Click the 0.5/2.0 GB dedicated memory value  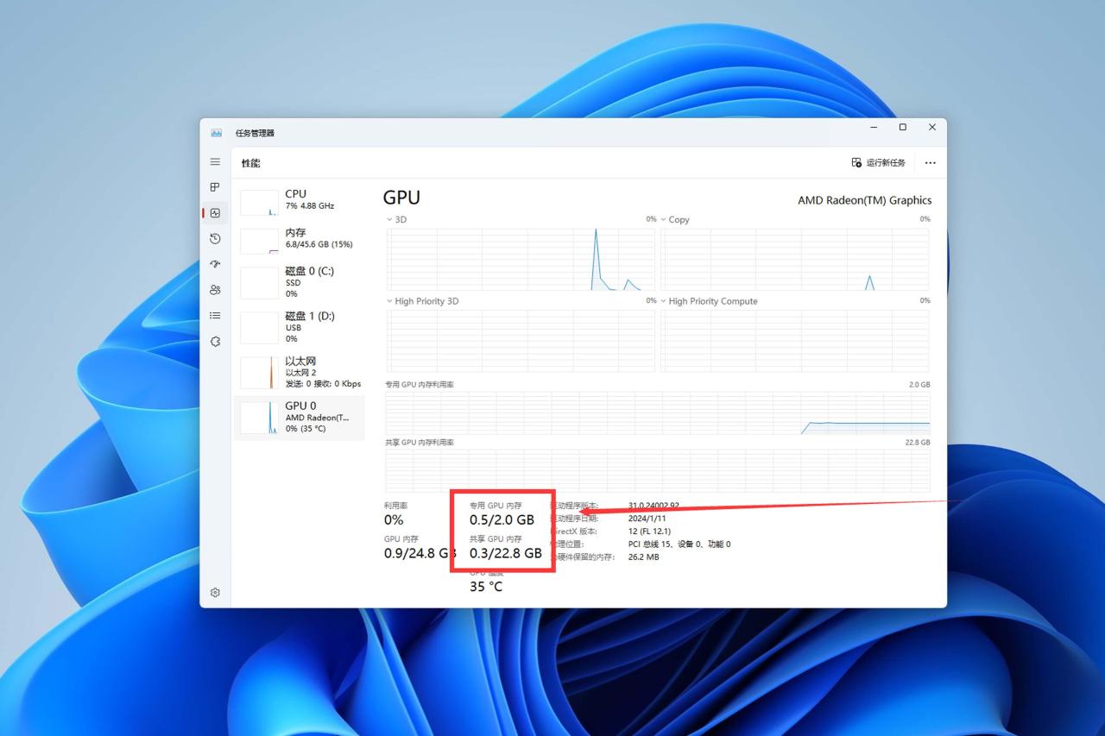(x=502, y=520)
